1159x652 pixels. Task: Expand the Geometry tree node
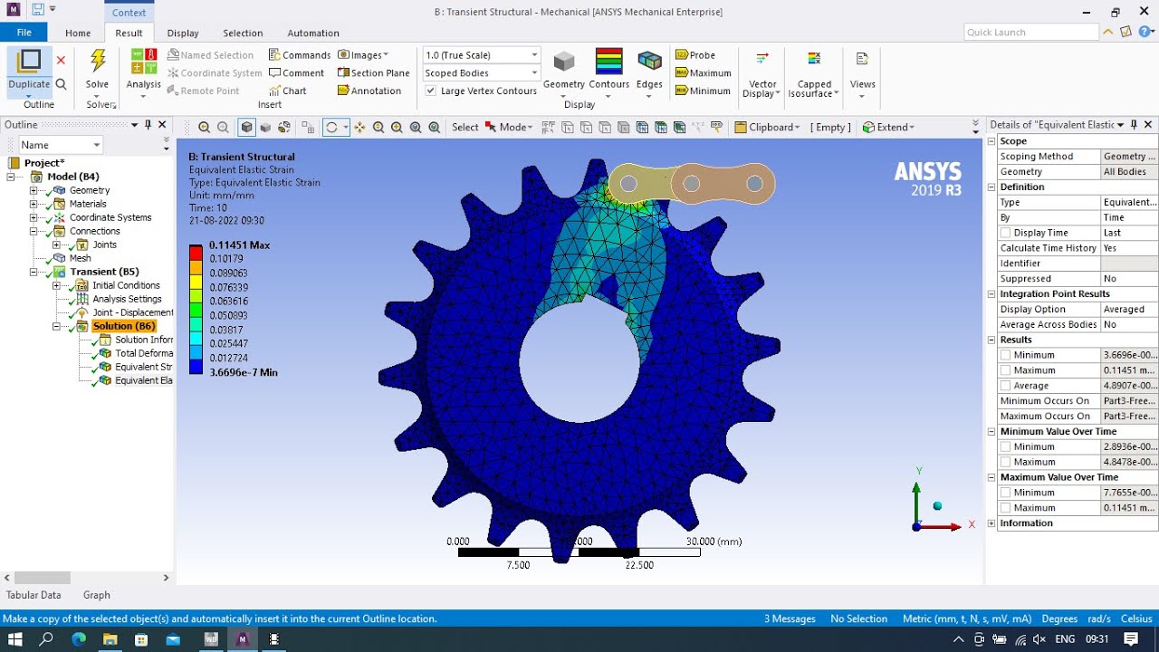click(x=34, y=190)
